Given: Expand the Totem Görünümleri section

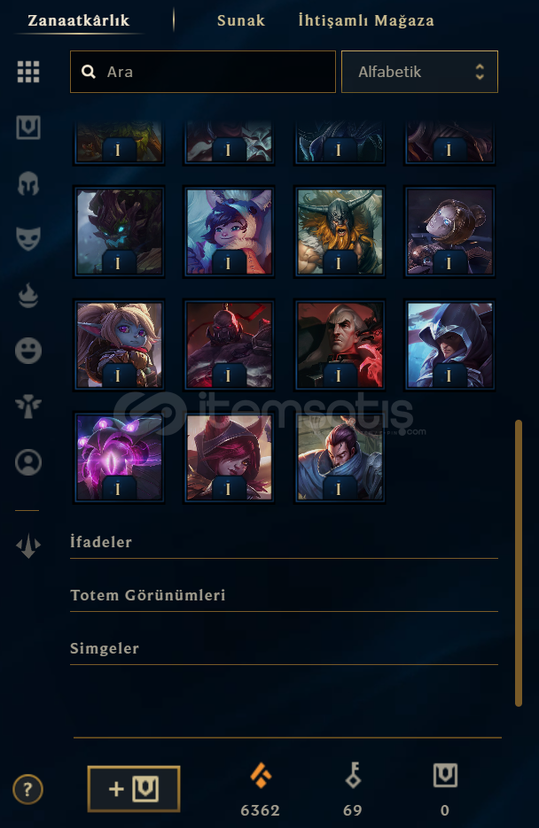Looking at the screenshot, I should pyautogui.click(x=284, y=596).
